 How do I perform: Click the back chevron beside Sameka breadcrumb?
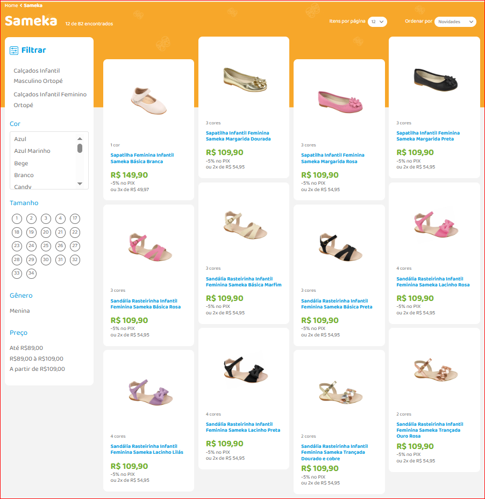(x=21, y=5)
